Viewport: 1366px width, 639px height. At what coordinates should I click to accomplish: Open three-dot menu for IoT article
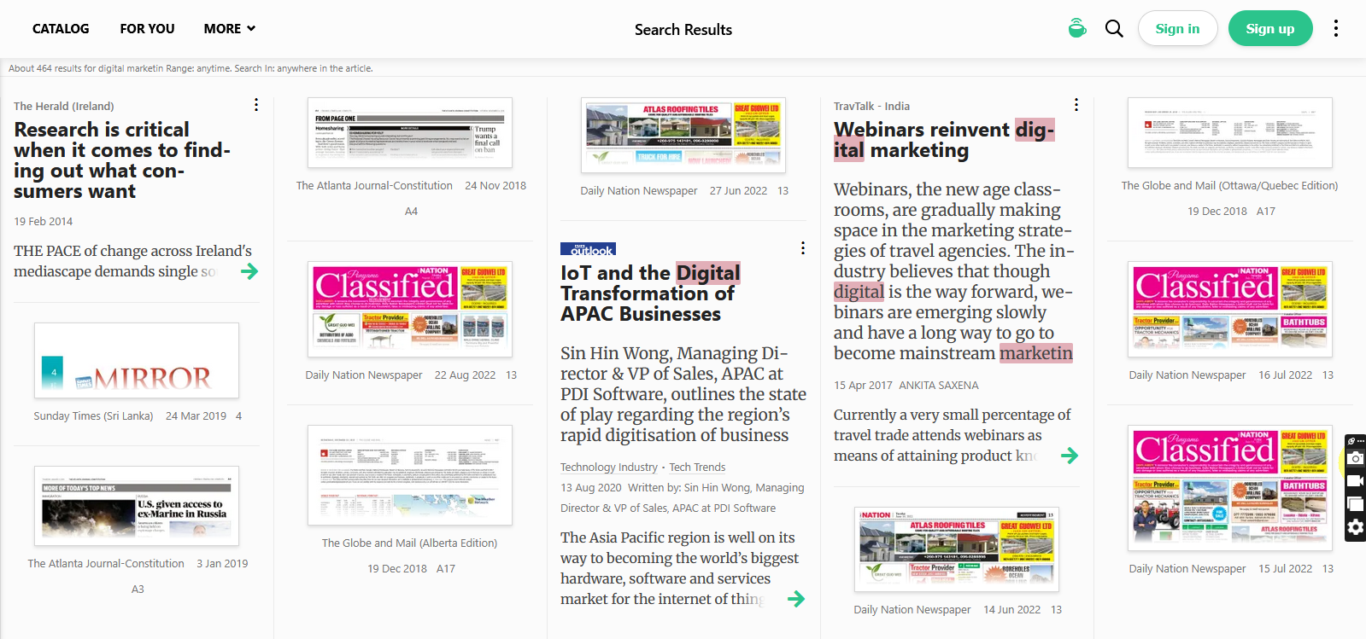[803, 248]
